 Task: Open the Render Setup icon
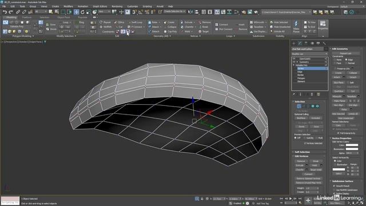coord(244,12)
